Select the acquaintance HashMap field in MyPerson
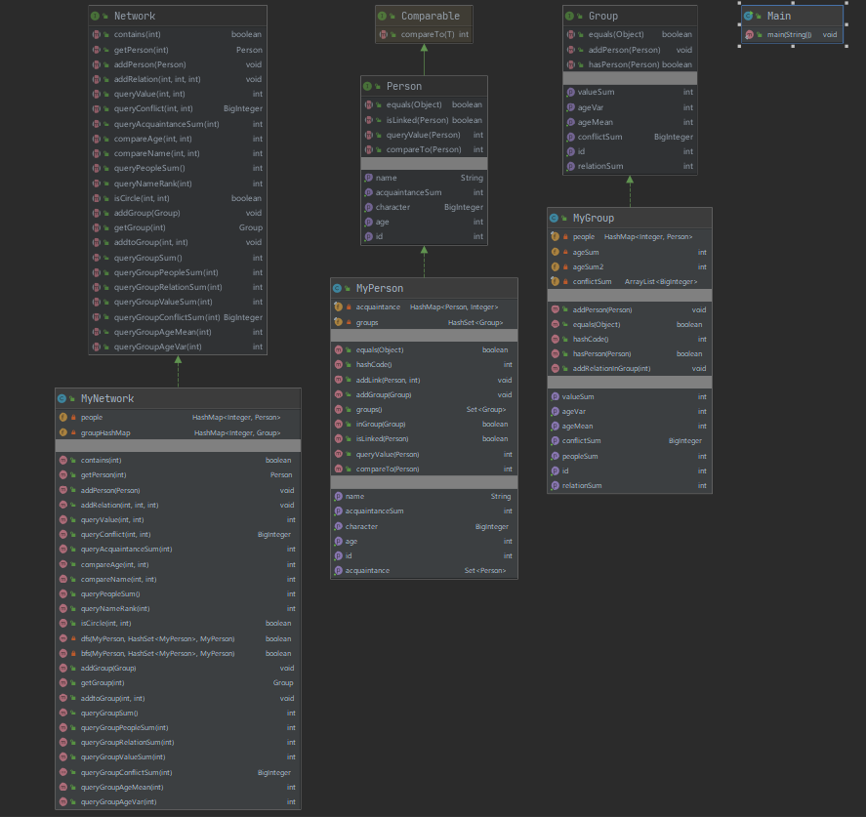The image size is (866, 817). click(422, 306)
